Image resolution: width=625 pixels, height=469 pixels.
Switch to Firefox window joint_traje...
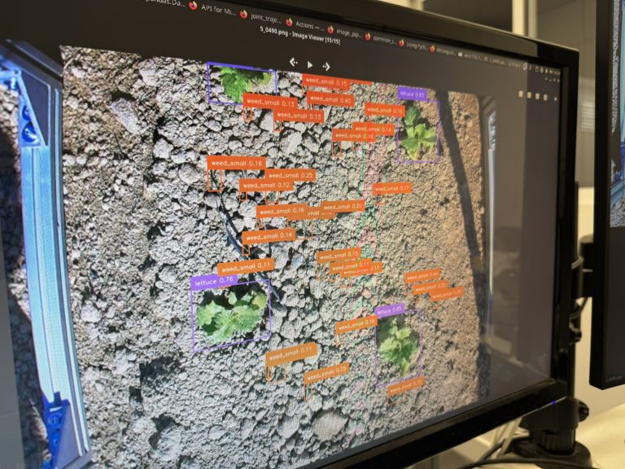[x=261, y=17]
